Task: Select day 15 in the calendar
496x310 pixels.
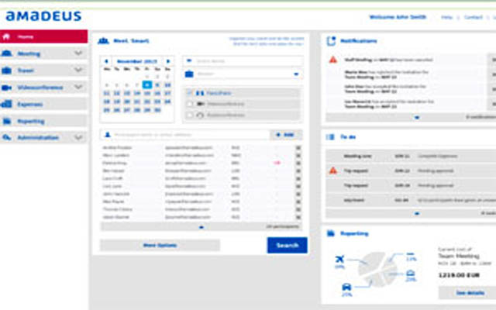Action: coord(147,93)
